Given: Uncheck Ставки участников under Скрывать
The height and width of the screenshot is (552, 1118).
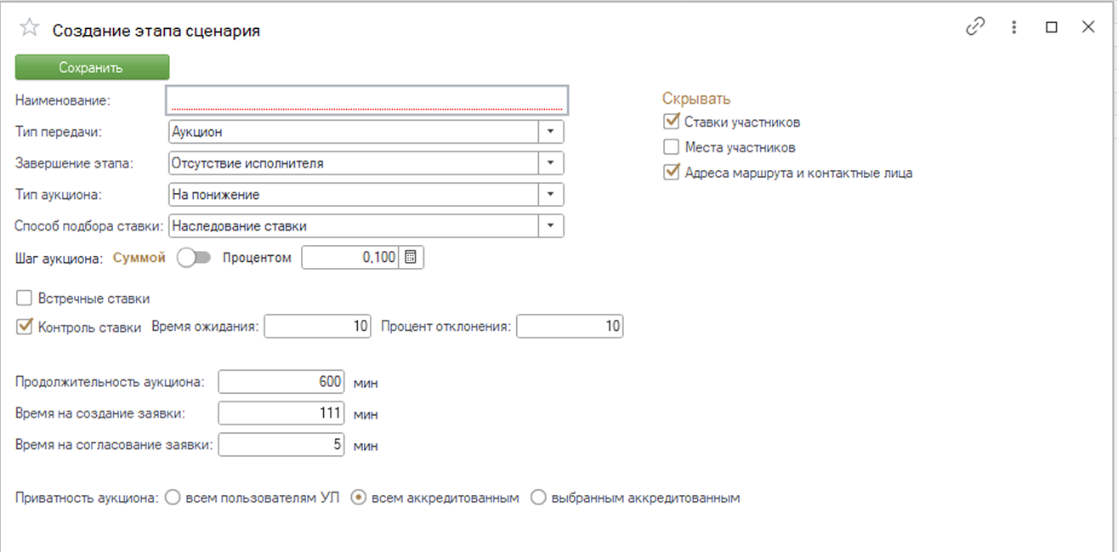Looking at the screenshot, I should [671, 122].
